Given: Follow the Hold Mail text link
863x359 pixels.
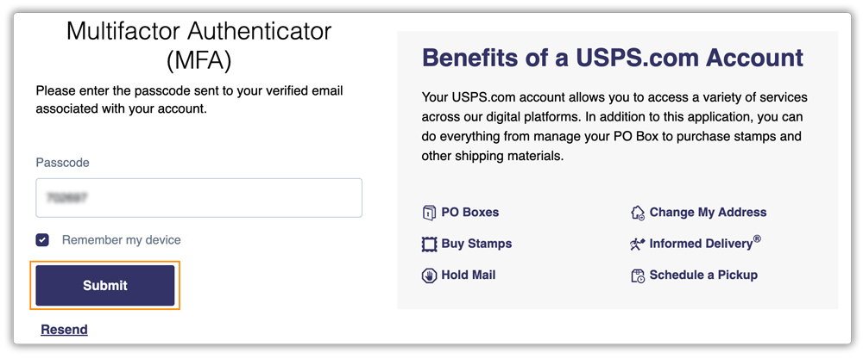Looking at the screenshot, I should click(468, 275).
